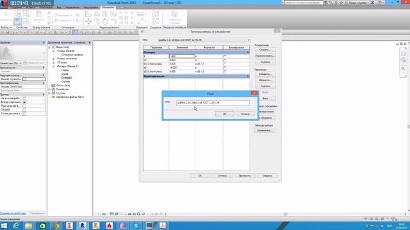Toggle the 'Всегда вертикал...' checkbox in properties

(24, 102)
